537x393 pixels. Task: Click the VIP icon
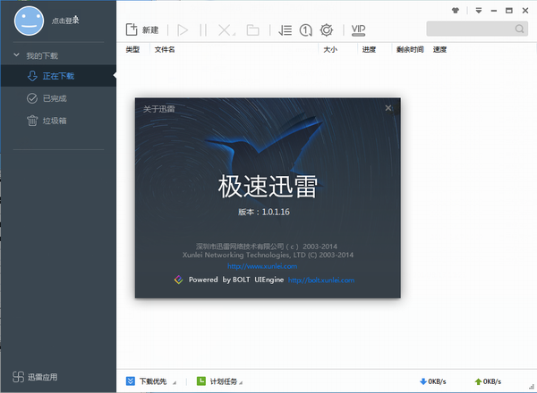[358, 30]
